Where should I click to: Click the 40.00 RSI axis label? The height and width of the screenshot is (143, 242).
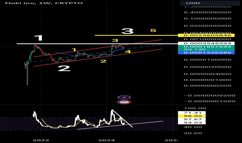tap(193, 127)
